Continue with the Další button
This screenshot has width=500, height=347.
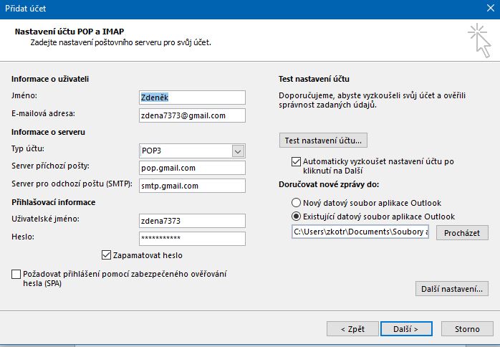406,329
